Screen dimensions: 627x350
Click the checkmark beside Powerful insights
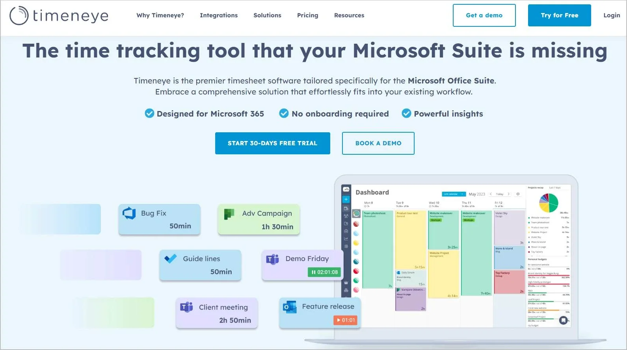coord(406,113)
